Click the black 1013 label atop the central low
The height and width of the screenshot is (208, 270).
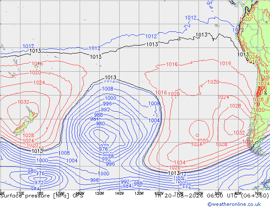110,77
